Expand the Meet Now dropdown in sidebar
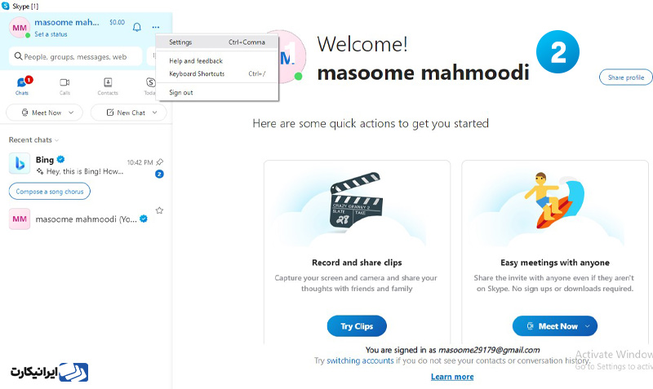The width and height of the screenshot is (653, 389). [x=71, y=113]
